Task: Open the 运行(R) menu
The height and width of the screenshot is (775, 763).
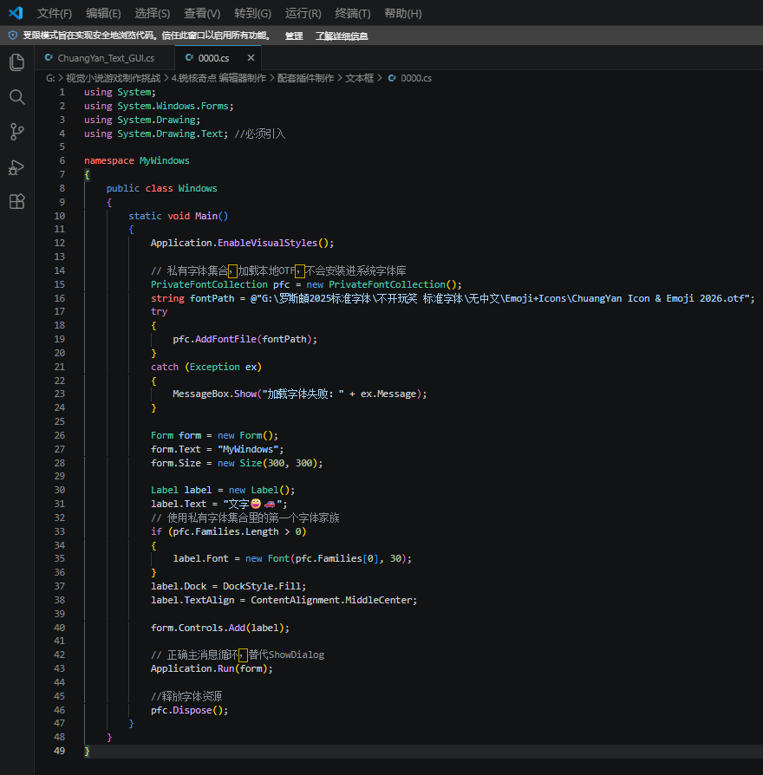Action: pos(303,13)
